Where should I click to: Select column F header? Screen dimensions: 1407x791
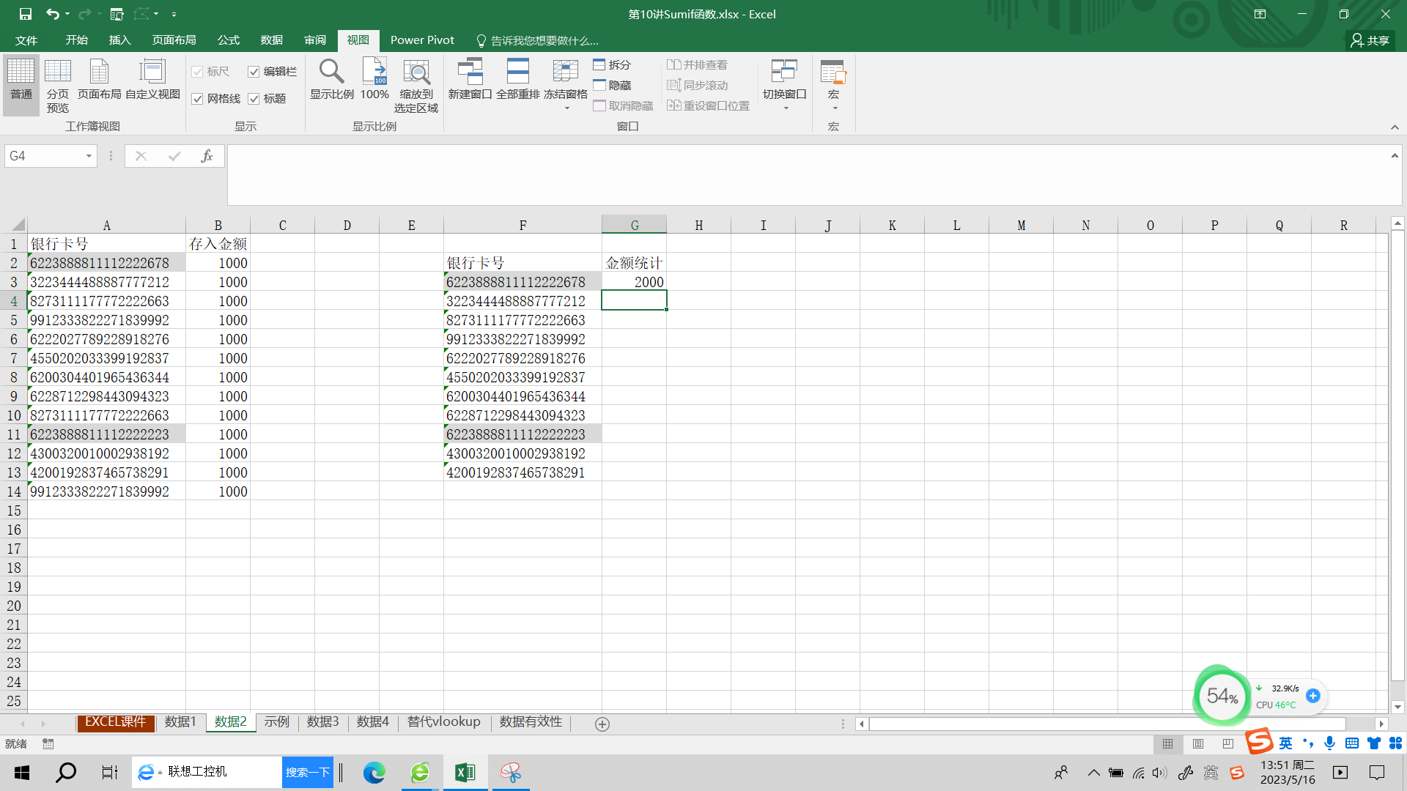pos(522,225)
